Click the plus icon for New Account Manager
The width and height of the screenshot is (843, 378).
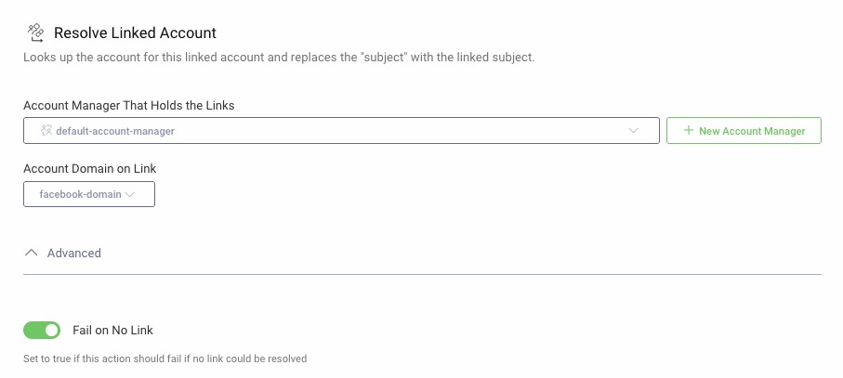[689, 131]
